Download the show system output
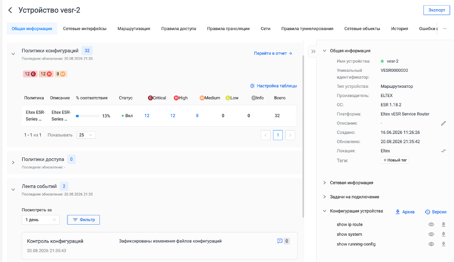The width and height of the screenshot is (454, 262). coord(443,234)
